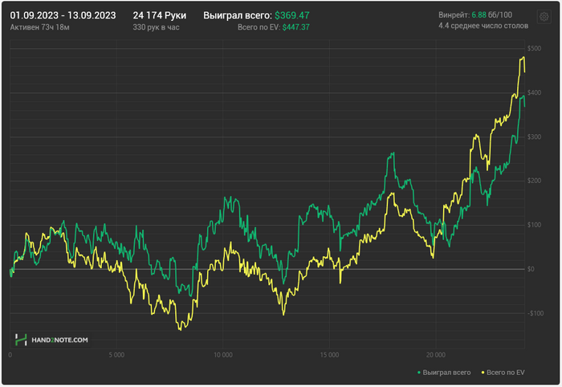Image resolution: width=562 pixels, height=387 pixels.
Task: Click the green dot beside 'Выиграл всего' legend
Action: (x=418, y=373)
